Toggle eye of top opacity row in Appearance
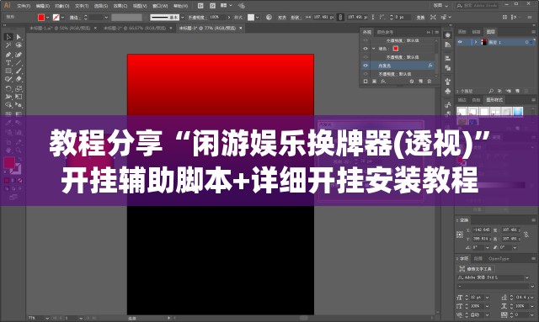 (366, 40)
